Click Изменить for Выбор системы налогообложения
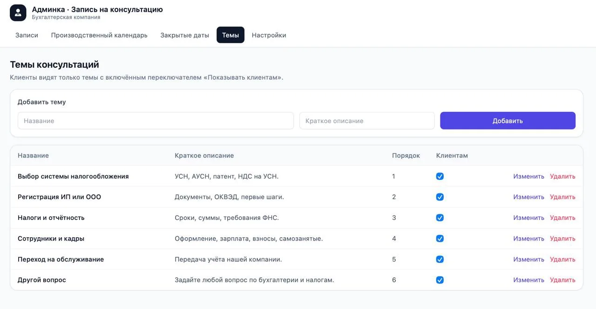This screenshot has width=596, height=309. pyautogui.click(x=528, y=176)
